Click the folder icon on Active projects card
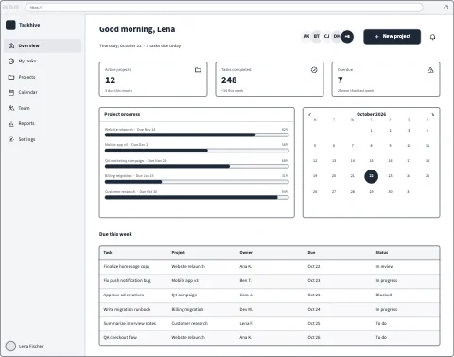Viewport: 454px width, 357px height. pos(198,70)
